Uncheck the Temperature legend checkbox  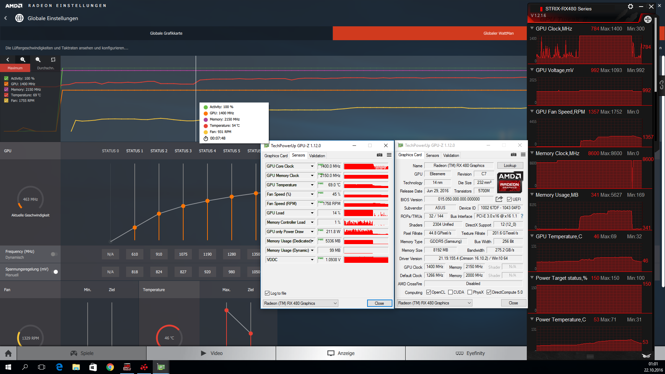(x=6, y=95)
